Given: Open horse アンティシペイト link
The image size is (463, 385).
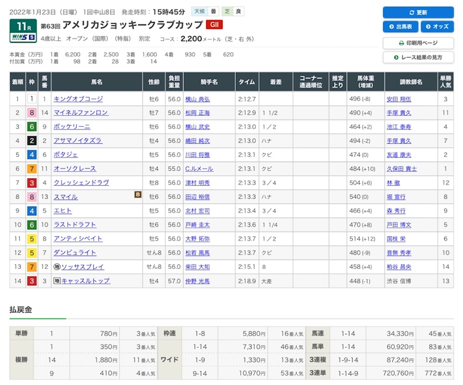Looking at the screenshot, I should click(78, 238).
